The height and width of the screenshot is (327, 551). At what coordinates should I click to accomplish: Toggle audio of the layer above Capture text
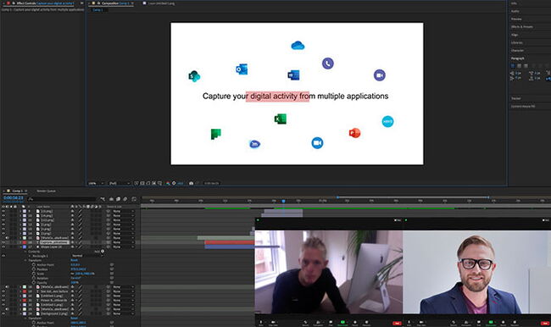7,238
